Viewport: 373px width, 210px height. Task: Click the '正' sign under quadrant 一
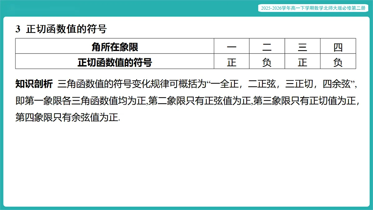point(232,62)
